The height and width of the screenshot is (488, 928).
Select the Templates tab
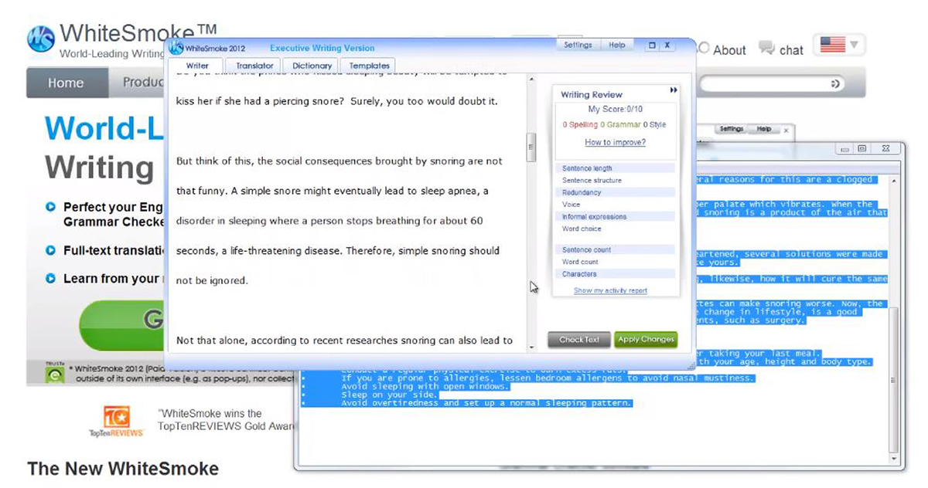[369, 66]
